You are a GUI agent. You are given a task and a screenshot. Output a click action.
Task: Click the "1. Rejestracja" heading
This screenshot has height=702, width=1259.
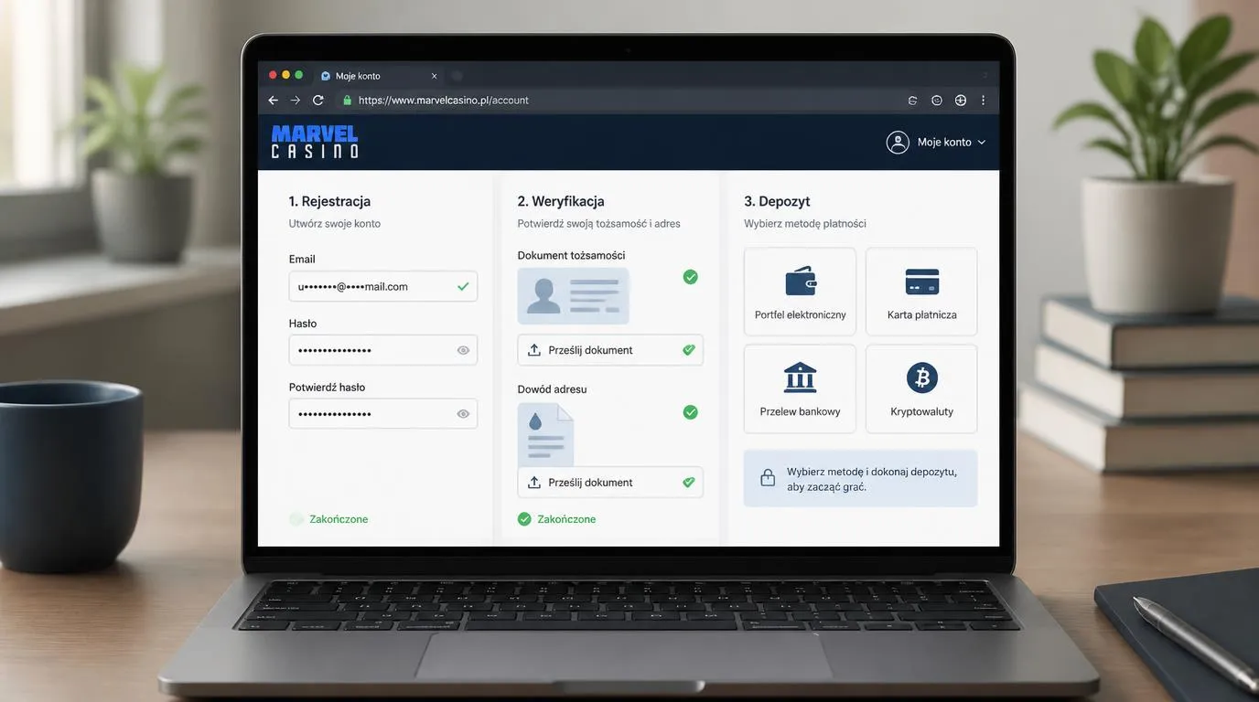329,201
